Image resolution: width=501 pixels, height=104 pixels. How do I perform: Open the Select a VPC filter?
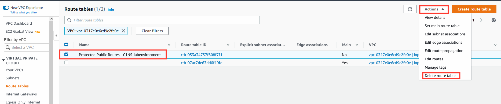(x=27, y=47)
